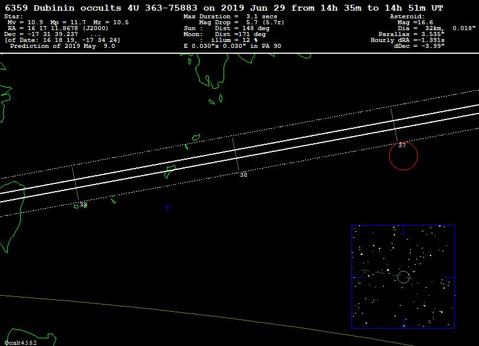Click time marker label 39
The image size is (479, 346).
click(x=83, y=204)
